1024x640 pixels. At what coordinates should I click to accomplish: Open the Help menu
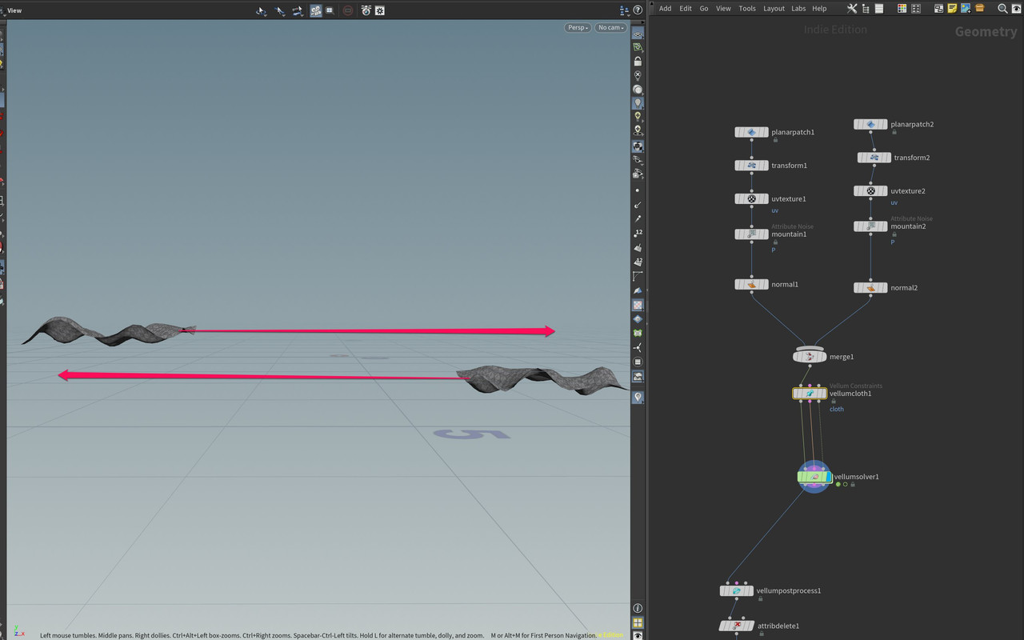pyautogui.click(x=819, y=8)
